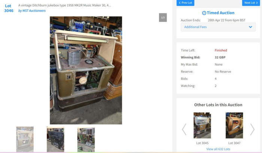Click the 1/3 image counter badge
The width and height of the screenshot is (262, 153).
point(163,18)
